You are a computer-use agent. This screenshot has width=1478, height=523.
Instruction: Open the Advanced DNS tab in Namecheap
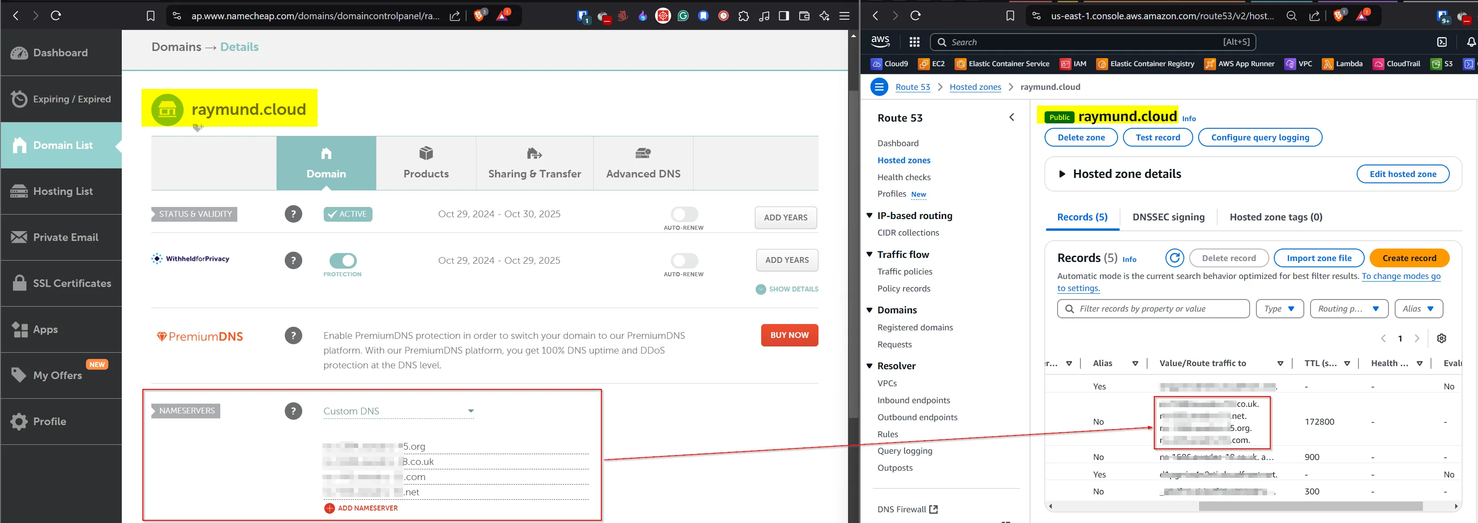coord(643,163)
